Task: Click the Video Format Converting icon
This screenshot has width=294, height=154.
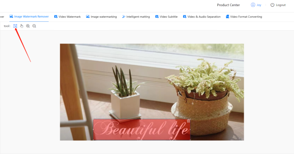Action: [227, 17]
